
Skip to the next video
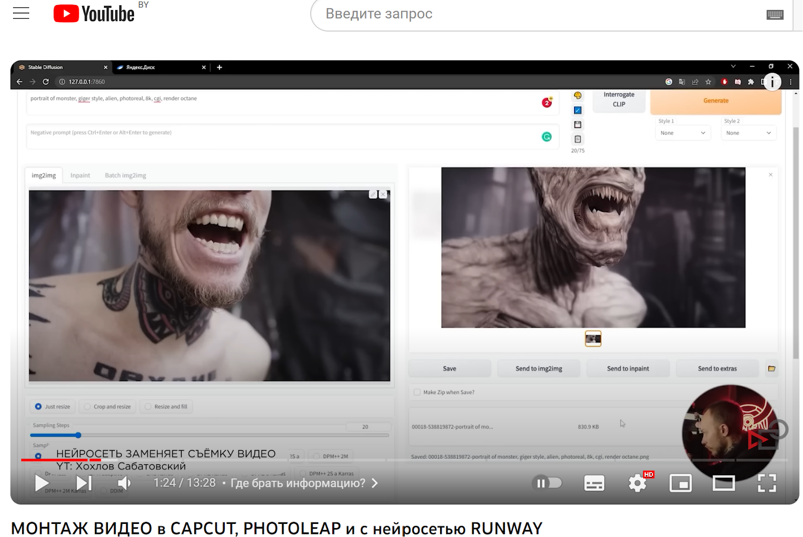(84, 483)
